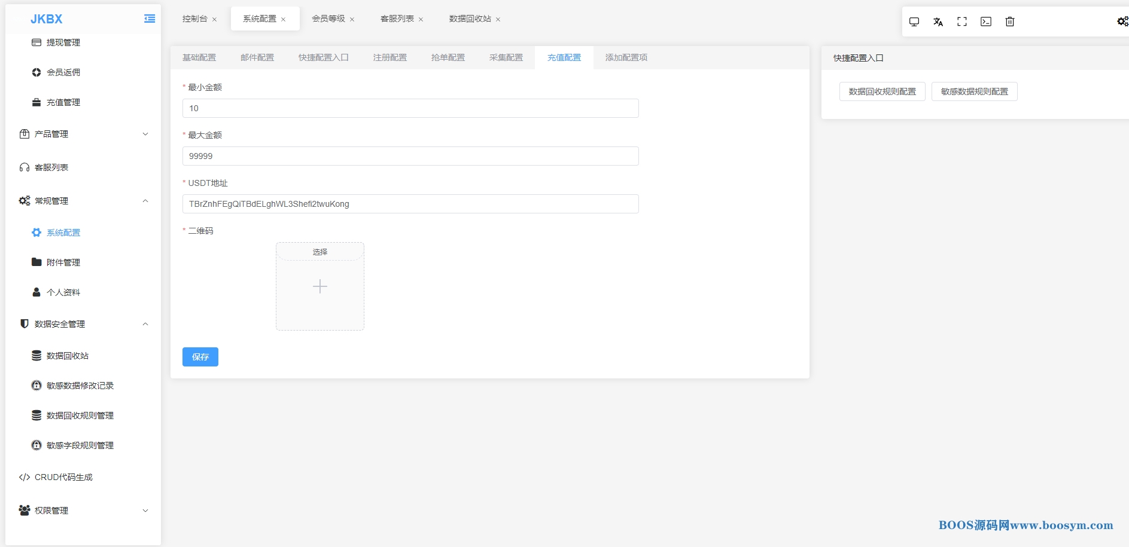Collapse the 数据安全管理 sidebar group
1129x547 pixels.
(x=84, y=324)
